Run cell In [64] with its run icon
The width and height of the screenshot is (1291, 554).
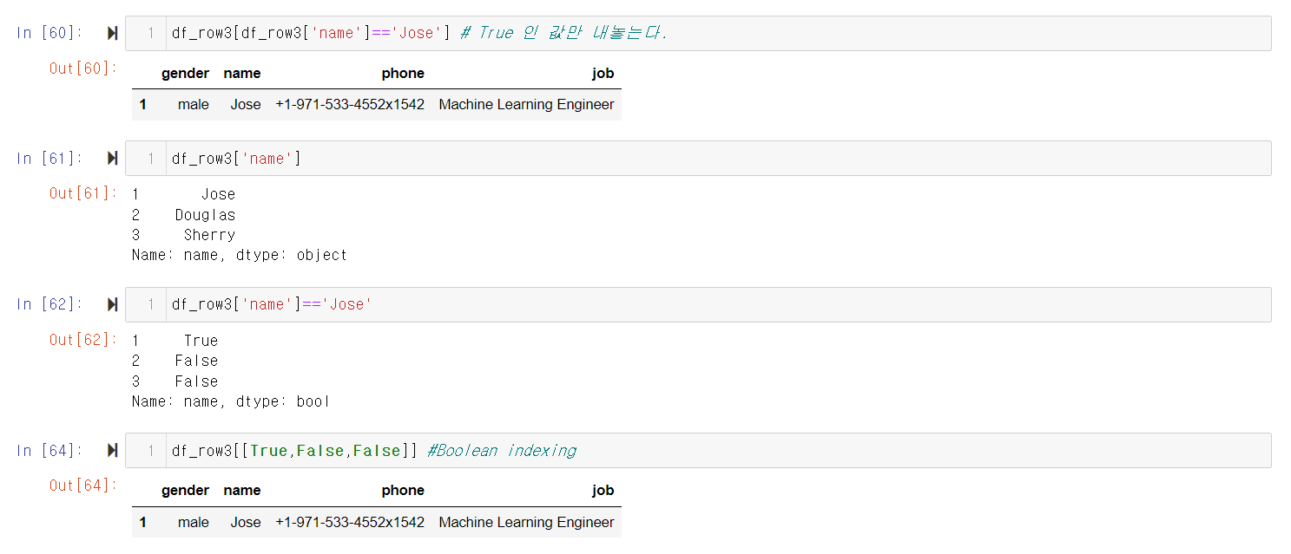pos(112,450)
